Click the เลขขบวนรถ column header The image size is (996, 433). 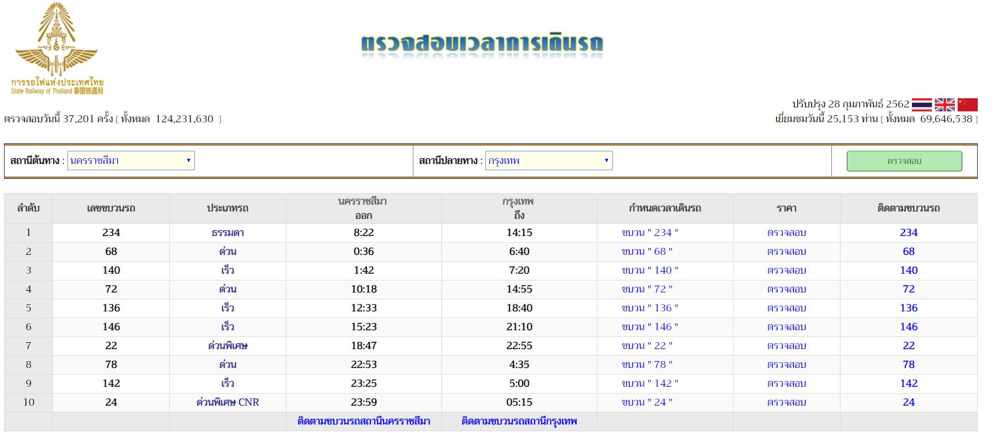pos(111,208)
